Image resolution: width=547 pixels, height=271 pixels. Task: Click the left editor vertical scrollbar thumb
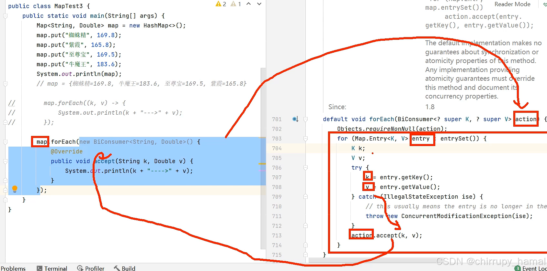[x=263, y=158]
